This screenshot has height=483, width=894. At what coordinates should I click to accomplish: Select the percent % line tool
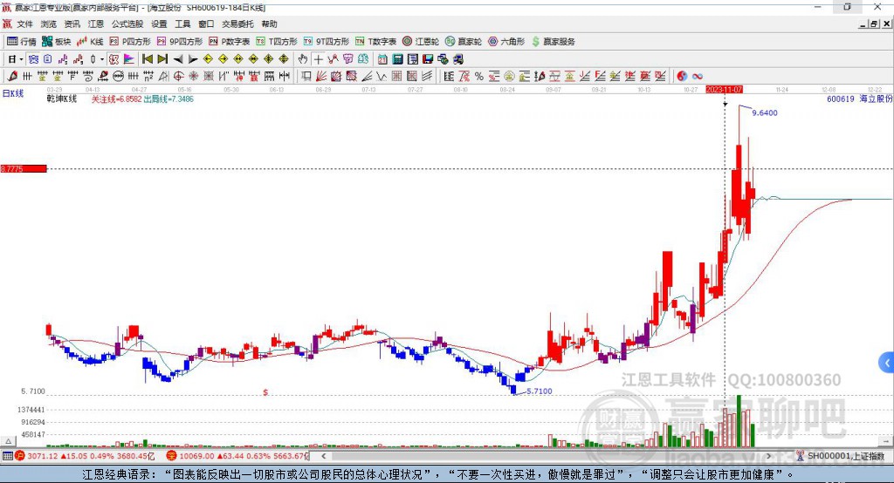click(479, 76)
